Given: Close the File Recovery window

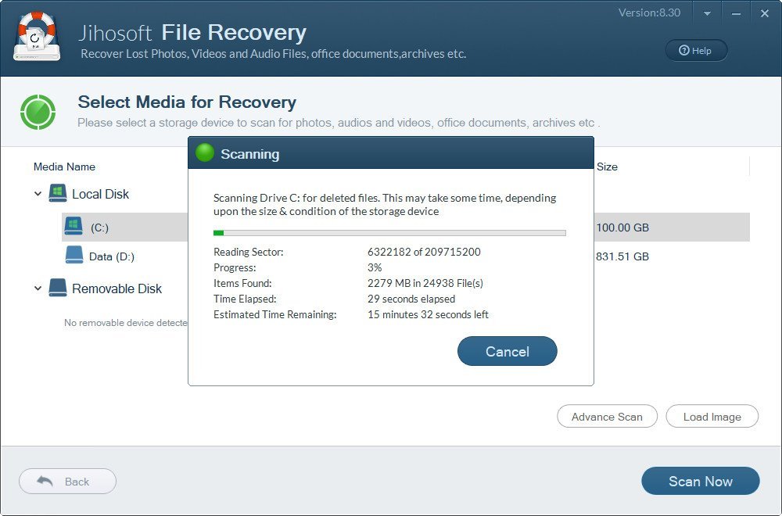Looking at the screenshot, I should [765, 13].
